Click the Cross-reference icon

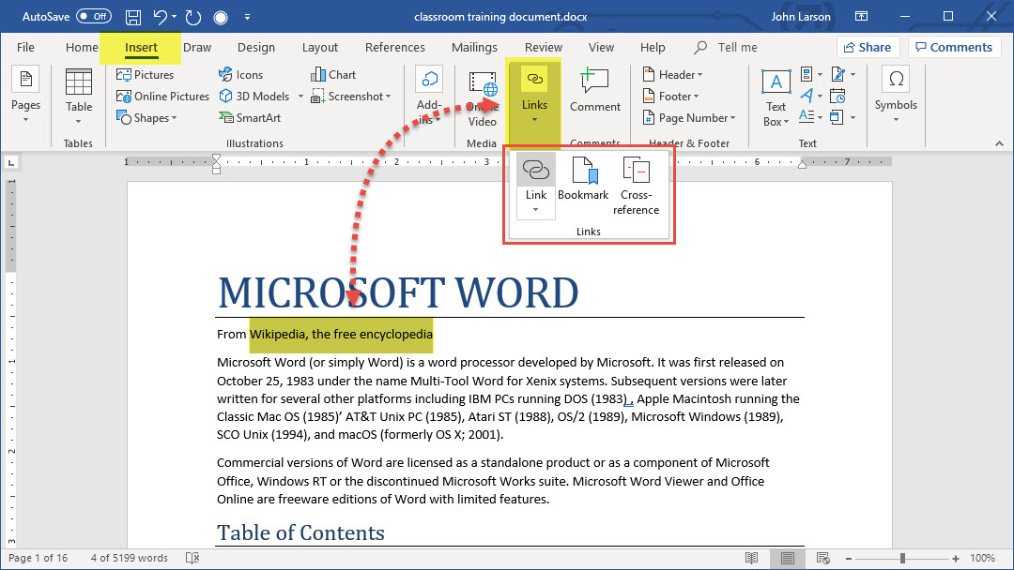point(636,172)
